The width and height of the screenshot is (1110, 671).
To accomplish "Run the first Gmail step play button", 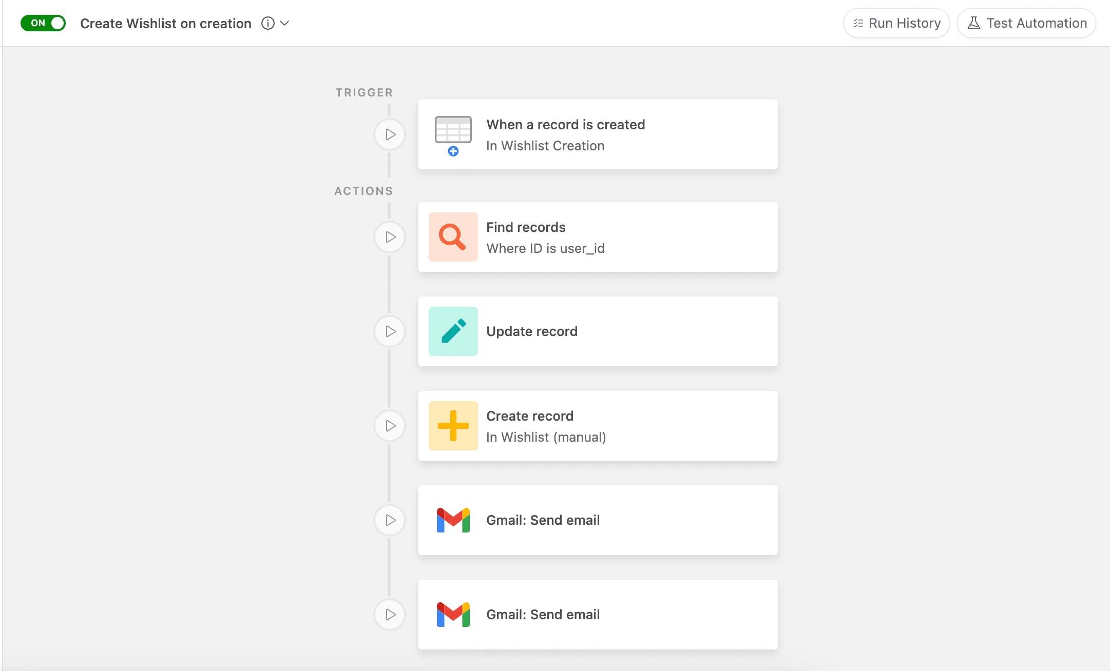I will [x=390, y=520].
